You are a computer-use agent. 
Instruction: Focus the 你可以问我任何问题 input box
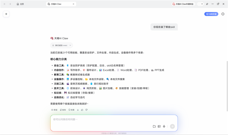(114, 123)
